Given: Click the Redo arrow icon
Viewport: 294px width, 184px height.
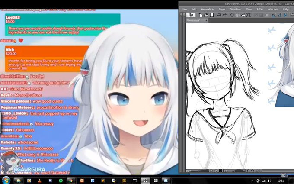Looking at the screenshot, I should click(224, 15).
